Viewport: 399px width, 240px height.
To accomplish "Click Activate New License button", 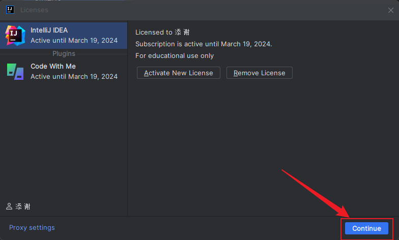I will pyautogui.click(x=178, y=73).
